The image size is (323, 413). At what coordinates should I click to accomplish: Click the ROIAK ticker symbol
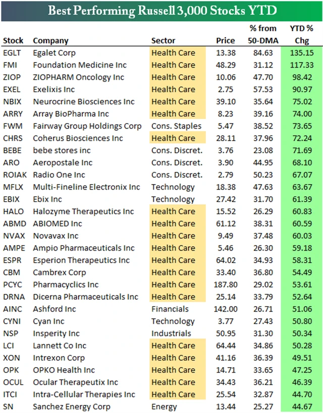15,175
